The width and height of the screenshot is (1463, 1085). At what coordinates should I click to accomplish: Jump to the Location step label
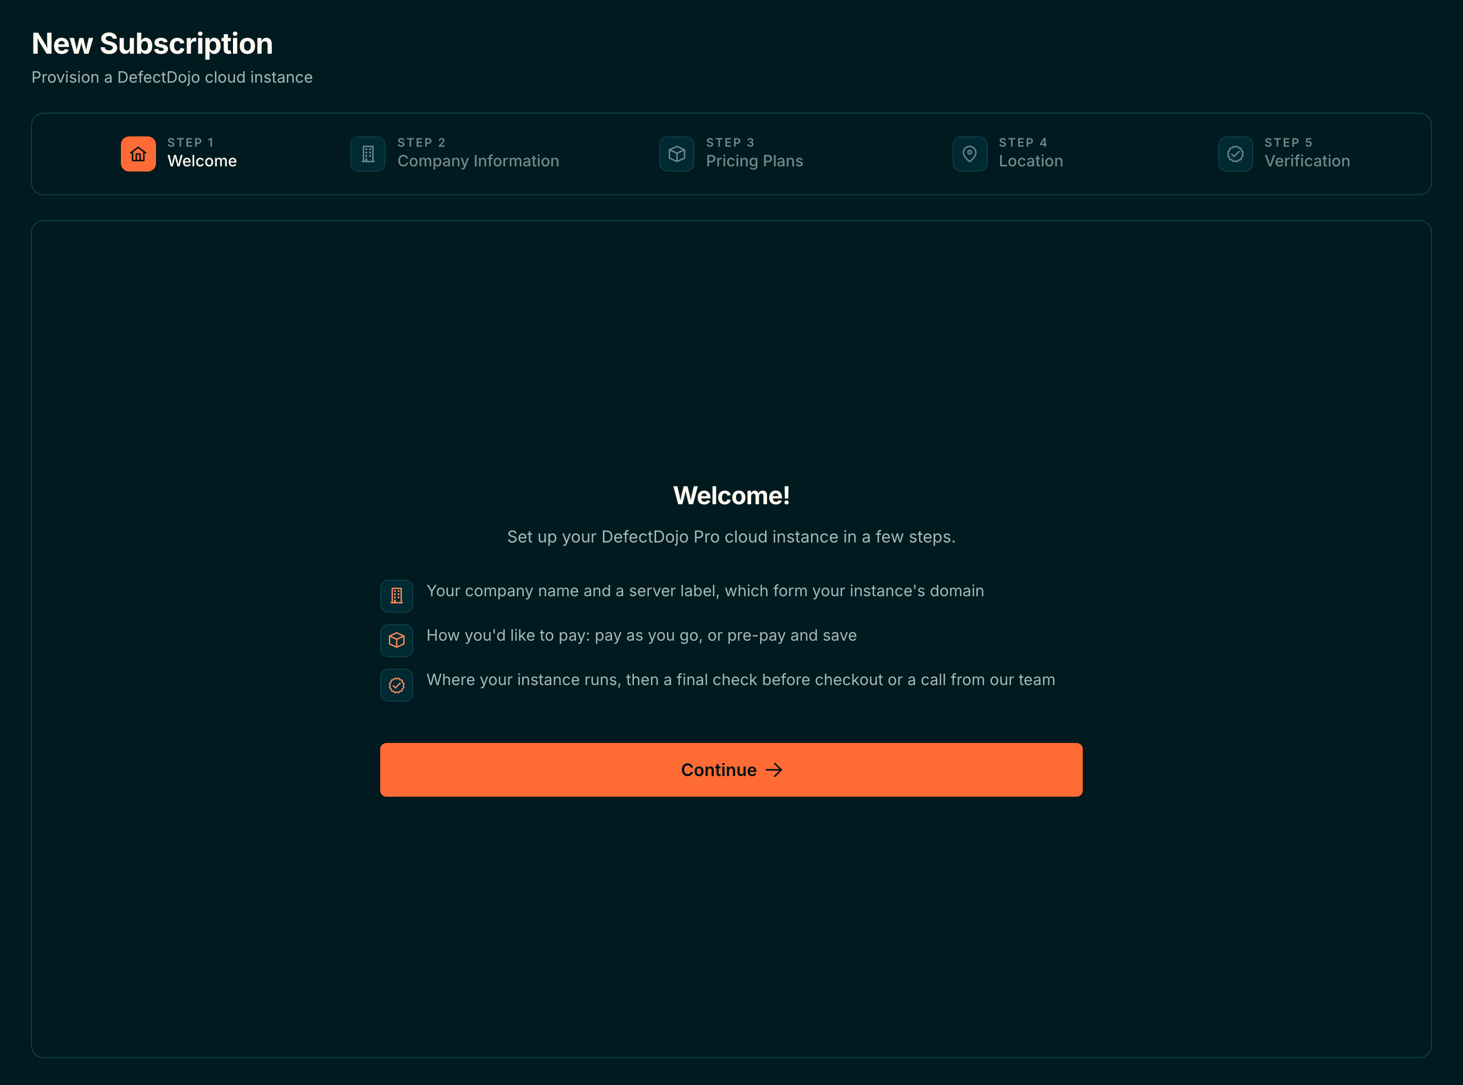click(1031, 161)
